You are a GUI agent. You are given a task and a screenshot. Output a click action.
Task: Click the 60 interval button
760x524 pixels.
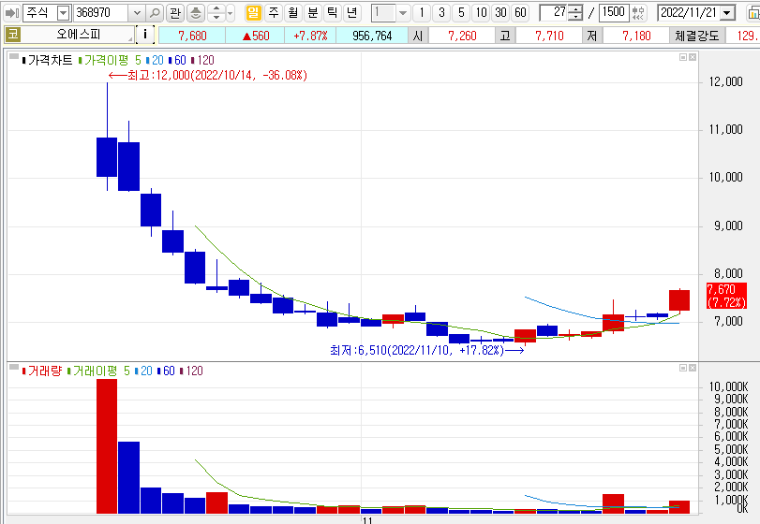[x=520, y=12]
